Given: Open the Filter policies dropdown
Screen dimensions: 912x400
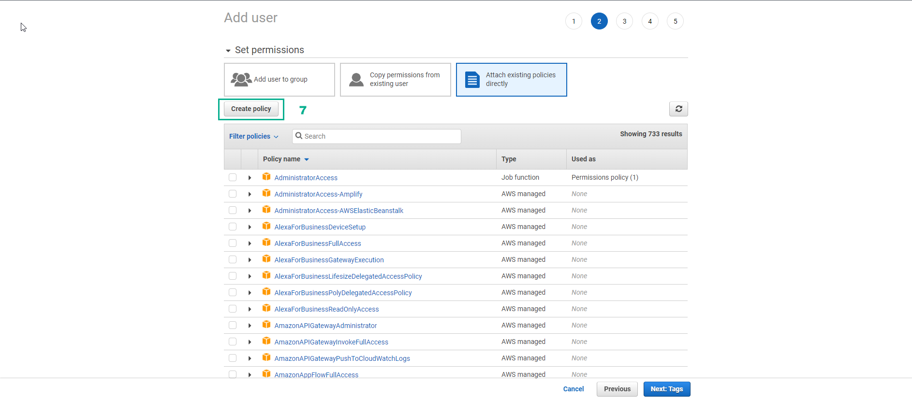Looking at the screenshot, I should tap(254, 136).
